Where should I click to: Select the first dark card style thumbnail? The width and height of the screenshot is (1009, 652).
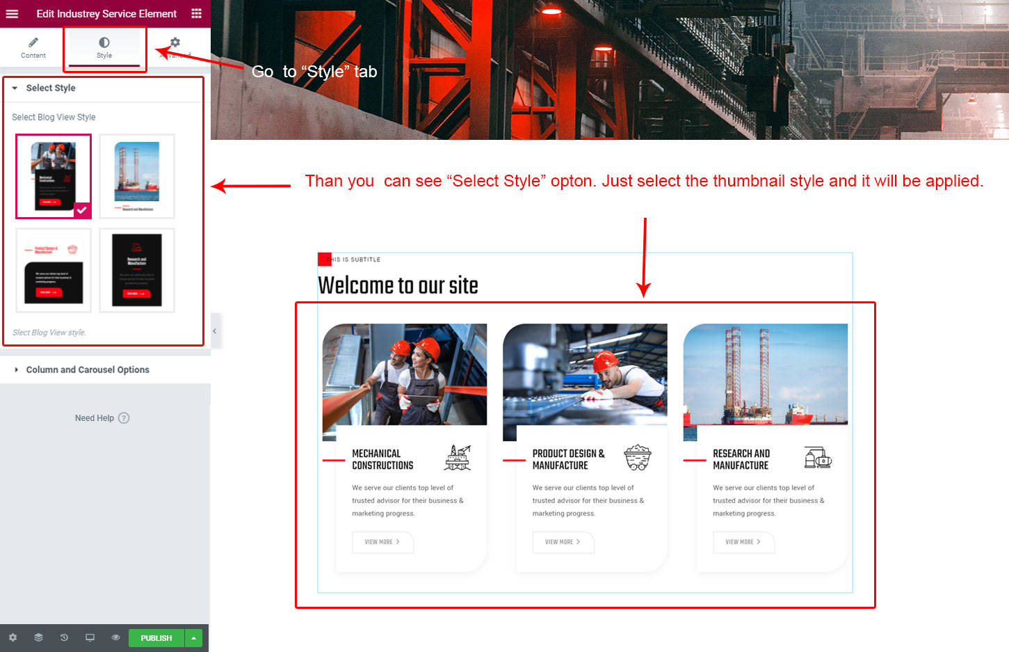tap(54, 176)
